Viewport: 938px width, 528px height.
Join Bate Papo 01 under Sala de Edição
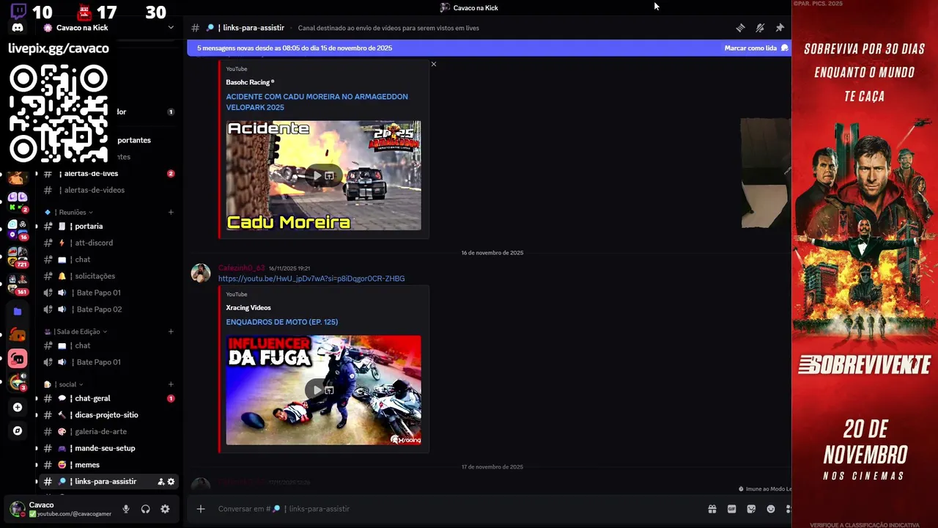point(107,362)
